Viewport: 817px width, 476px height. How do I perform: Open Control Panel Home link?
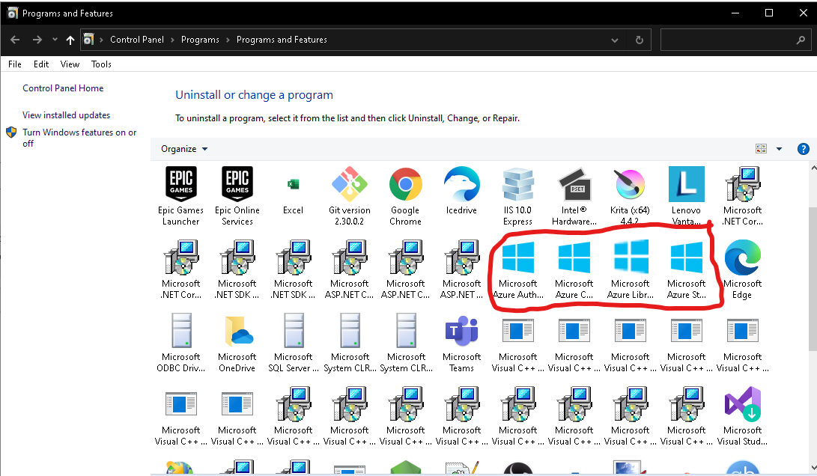click(x=63, y=88)
